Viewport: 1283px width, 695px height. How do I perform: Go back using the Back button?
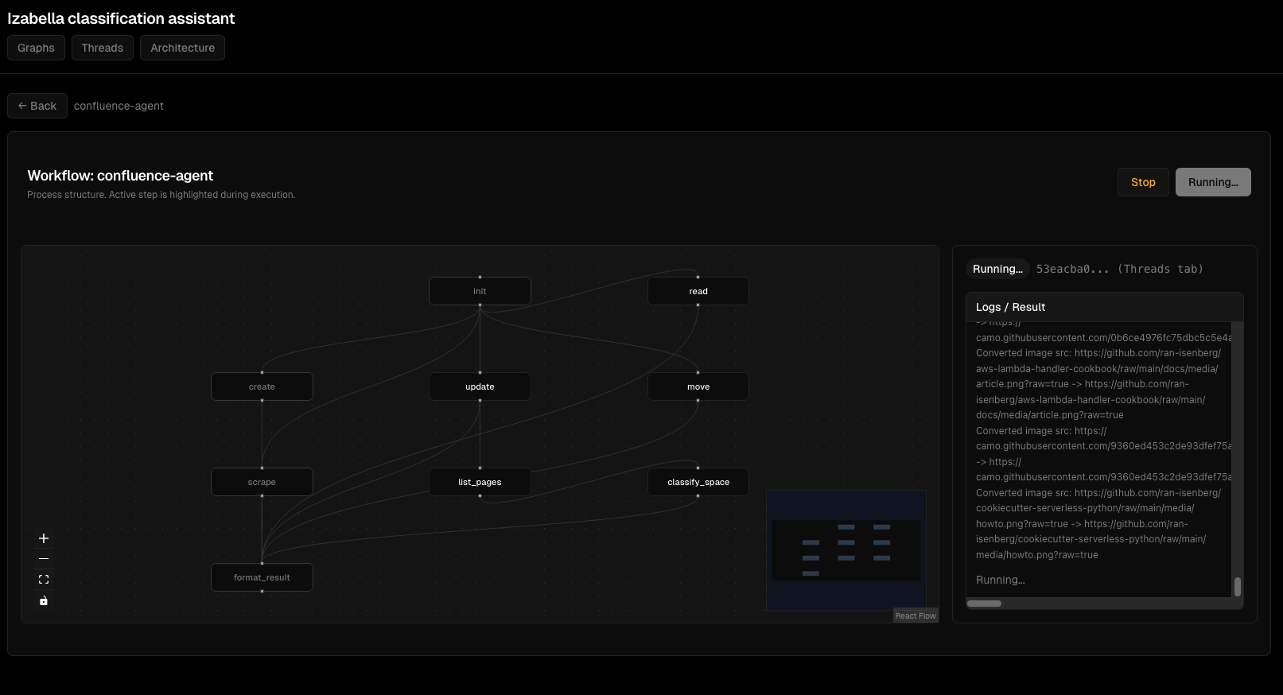(x=37, y=106)
